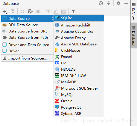
Task: Click the plus add new button
Action: tap(5, 11)
